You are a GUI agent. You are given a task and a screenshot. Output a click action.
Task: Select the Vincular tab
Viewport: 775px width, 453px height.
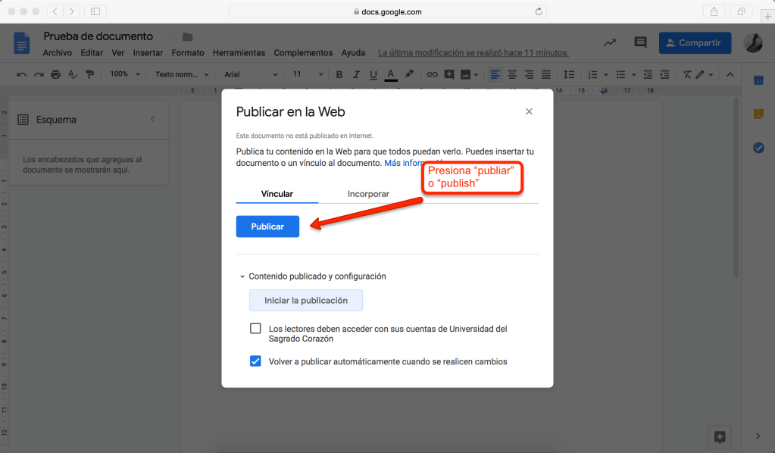coord(277,194)
